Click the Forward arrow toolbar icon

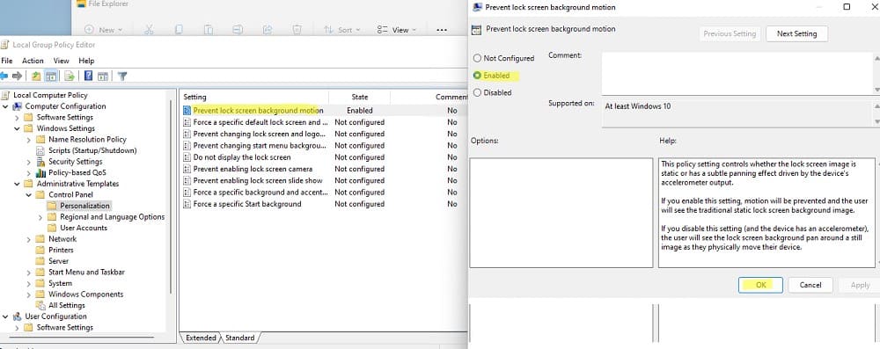pos(18,76)
